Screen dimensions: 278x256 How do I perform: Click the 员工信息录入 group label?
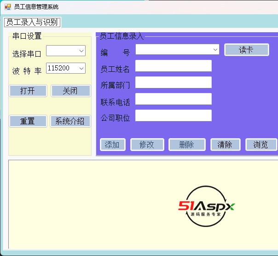point(122,36)
